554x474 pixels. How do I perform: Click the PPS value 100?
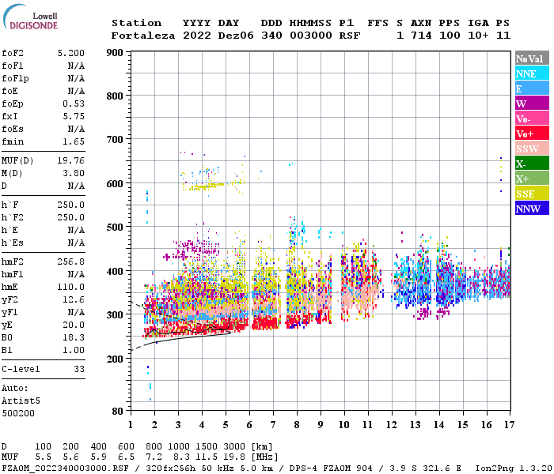coord(450,36)
